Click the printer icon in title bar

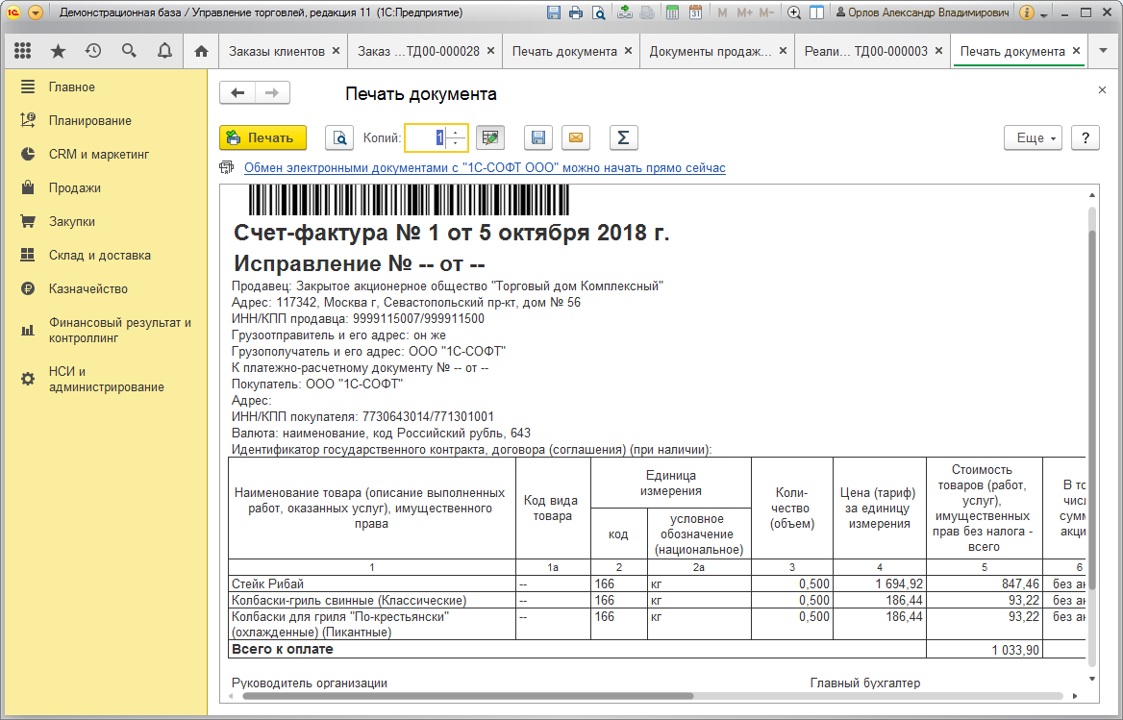click(x=576, y=12)
